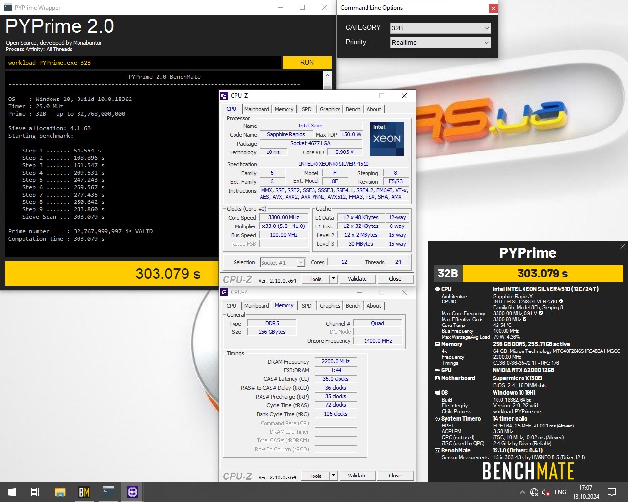Open Windows Start menu
Screen dimensions: 628x502
tap(12, 492)
